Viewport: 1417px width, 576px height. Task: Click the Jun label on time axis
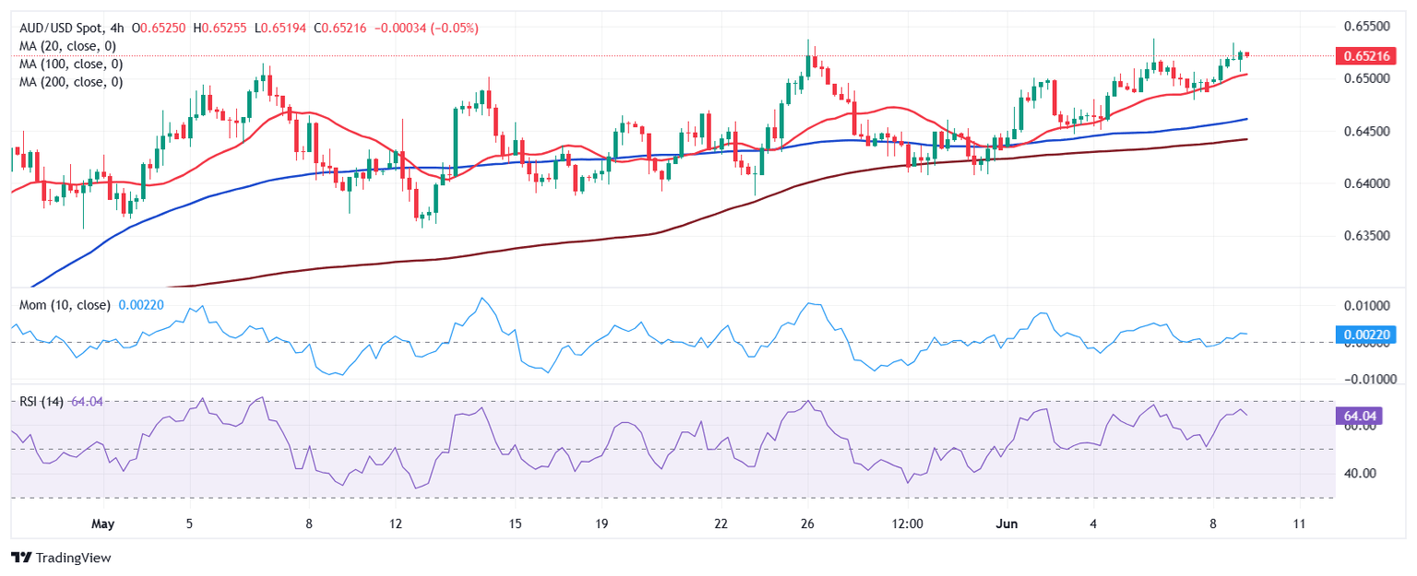[1007, 523]
